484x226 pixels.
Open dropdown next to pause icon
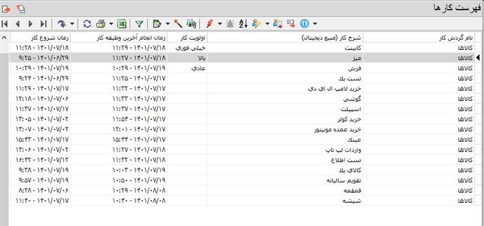pyautogui.click(x=315, y=24)
